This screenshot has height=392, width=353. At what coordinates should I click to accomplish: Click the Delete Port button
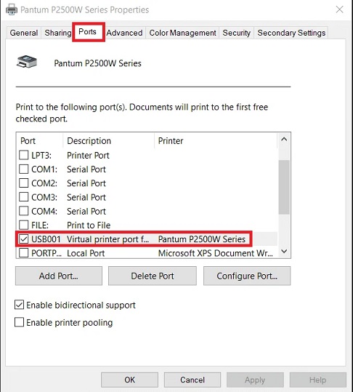point(153,276)
